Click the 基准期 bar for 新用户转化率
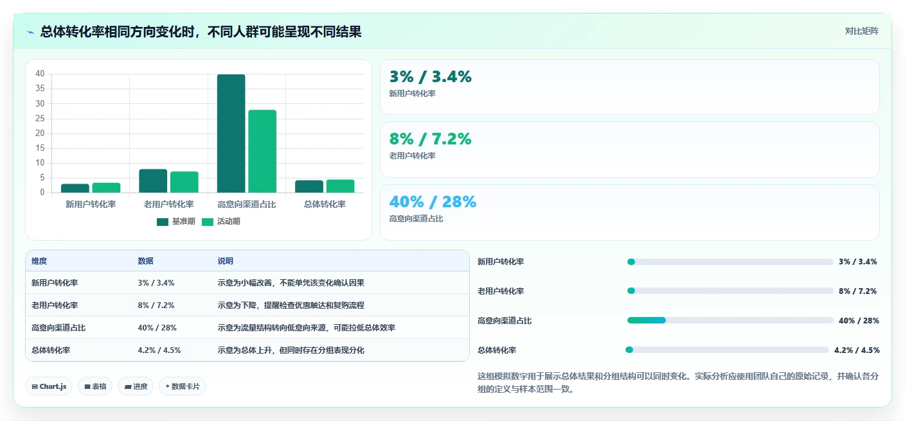 click(75, 188)
